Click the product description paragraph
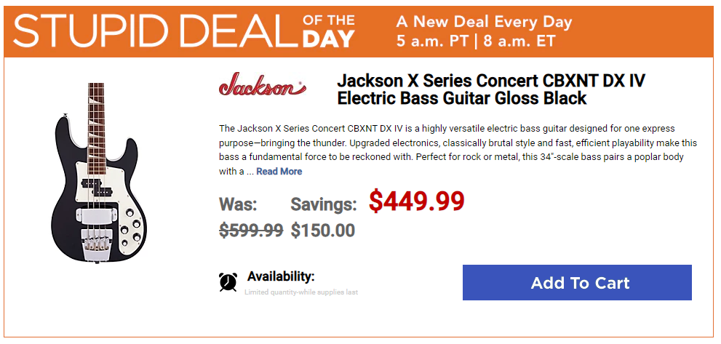Image resolution: width=721 pixels, height=344 pixels. 458,150
